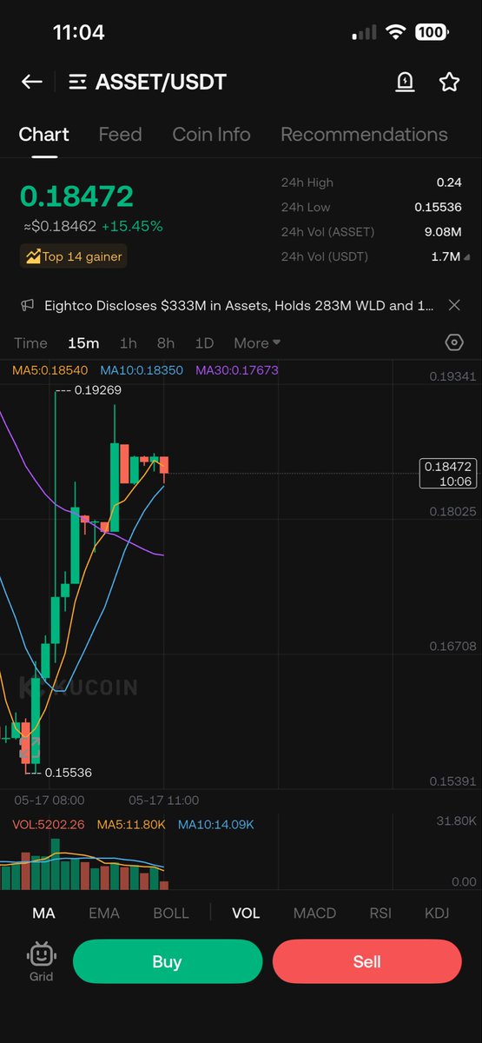Toggle the RSI sub-indicator
Viewport: 482px width, 1043px height.
(x=380, y=913)
